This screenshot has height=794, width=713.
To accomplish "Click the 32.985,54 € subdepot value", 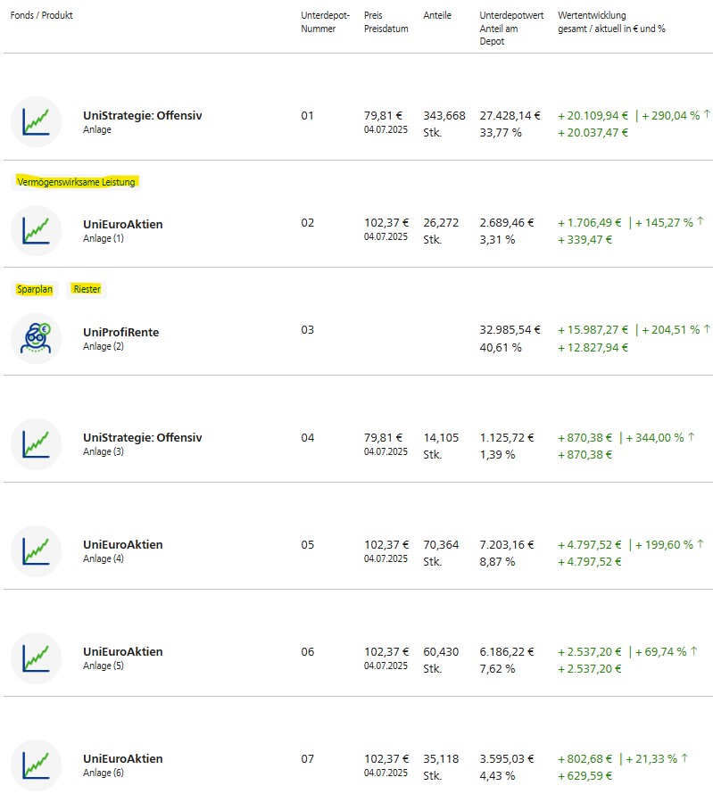I will (x=510, y=330).
